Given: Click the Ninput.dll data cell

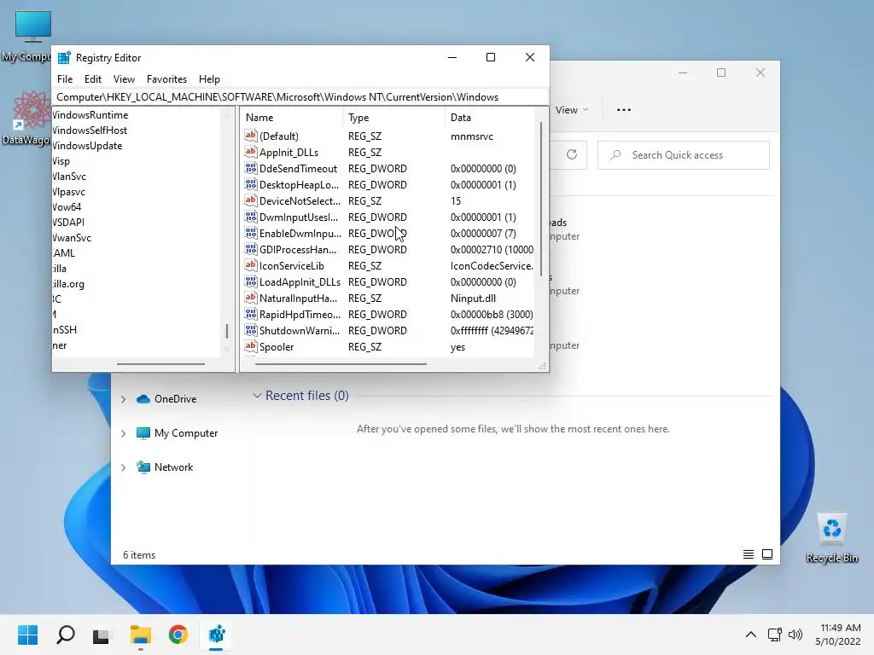Looking at the screenshot, I should tap(473, 298).
